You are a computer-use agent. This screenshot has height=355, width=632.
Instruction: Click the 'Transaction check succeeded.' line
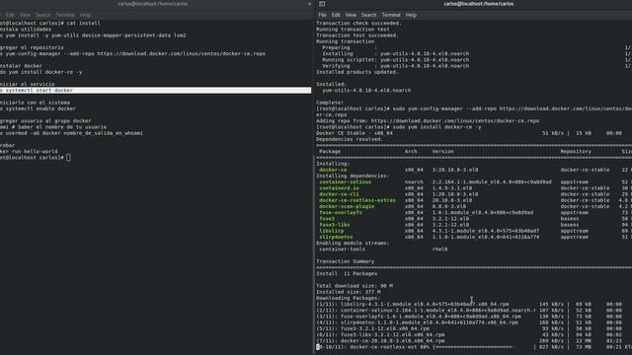pyautogui.click(x=358, y=23)
